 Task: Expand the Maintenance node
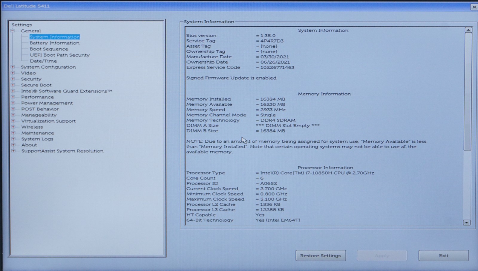pyautogui.click(x=13, y=133)
